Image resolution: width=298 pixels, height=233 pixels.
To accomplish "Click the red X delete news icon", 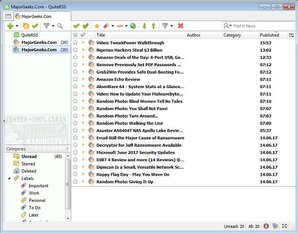I will (180, 26).
